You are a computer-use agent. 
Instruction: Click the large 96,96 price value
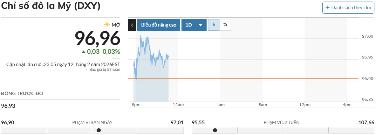click(97, 38)
